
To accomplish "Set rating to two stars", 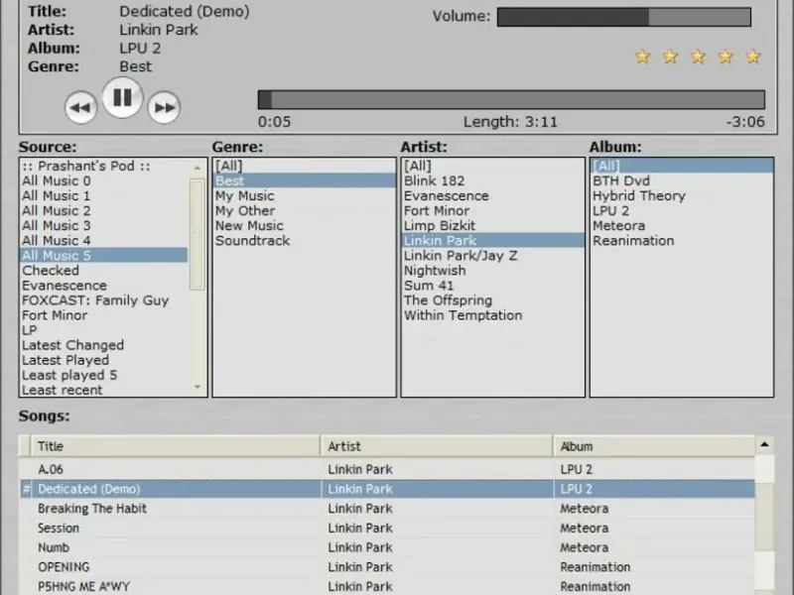I will click(x=671, y=57).
